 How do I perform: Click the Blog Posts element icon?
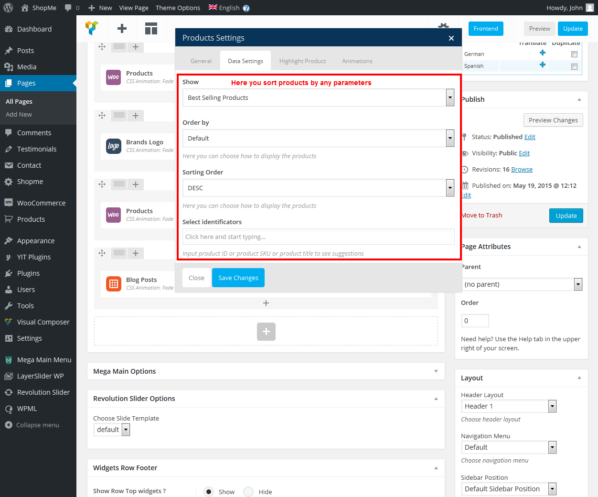pos(114,284)
